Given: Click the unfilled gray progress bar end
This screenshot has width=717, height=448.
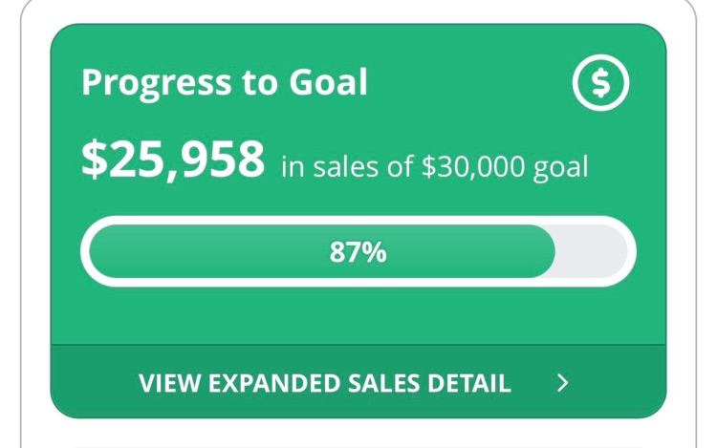Looking at the screenshot, I should coord(593,252).
